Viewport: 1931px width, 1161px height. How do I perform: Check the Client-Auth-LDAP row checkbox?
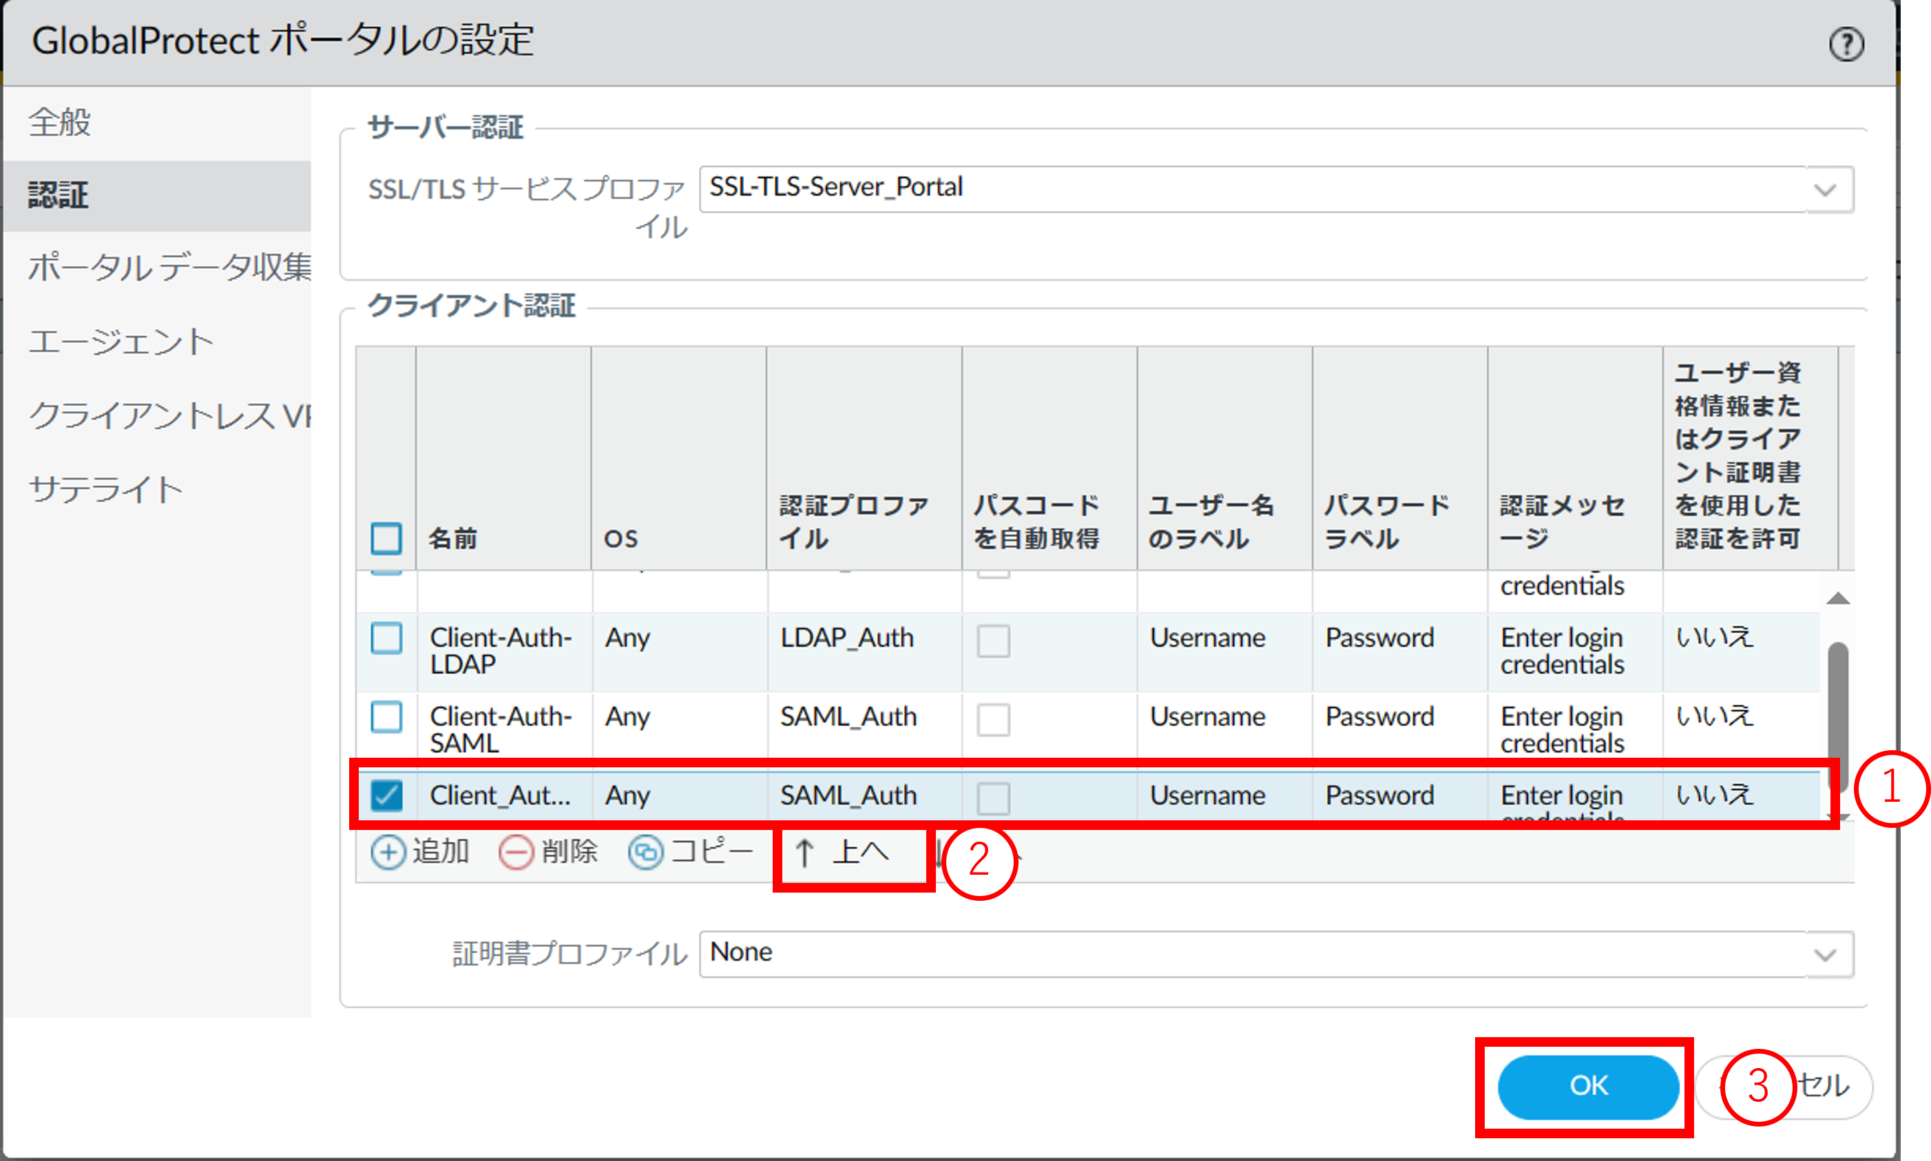(386, 639)
